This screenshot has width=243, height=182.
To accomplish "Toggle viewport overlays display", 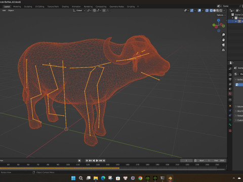I will [199, 11].
